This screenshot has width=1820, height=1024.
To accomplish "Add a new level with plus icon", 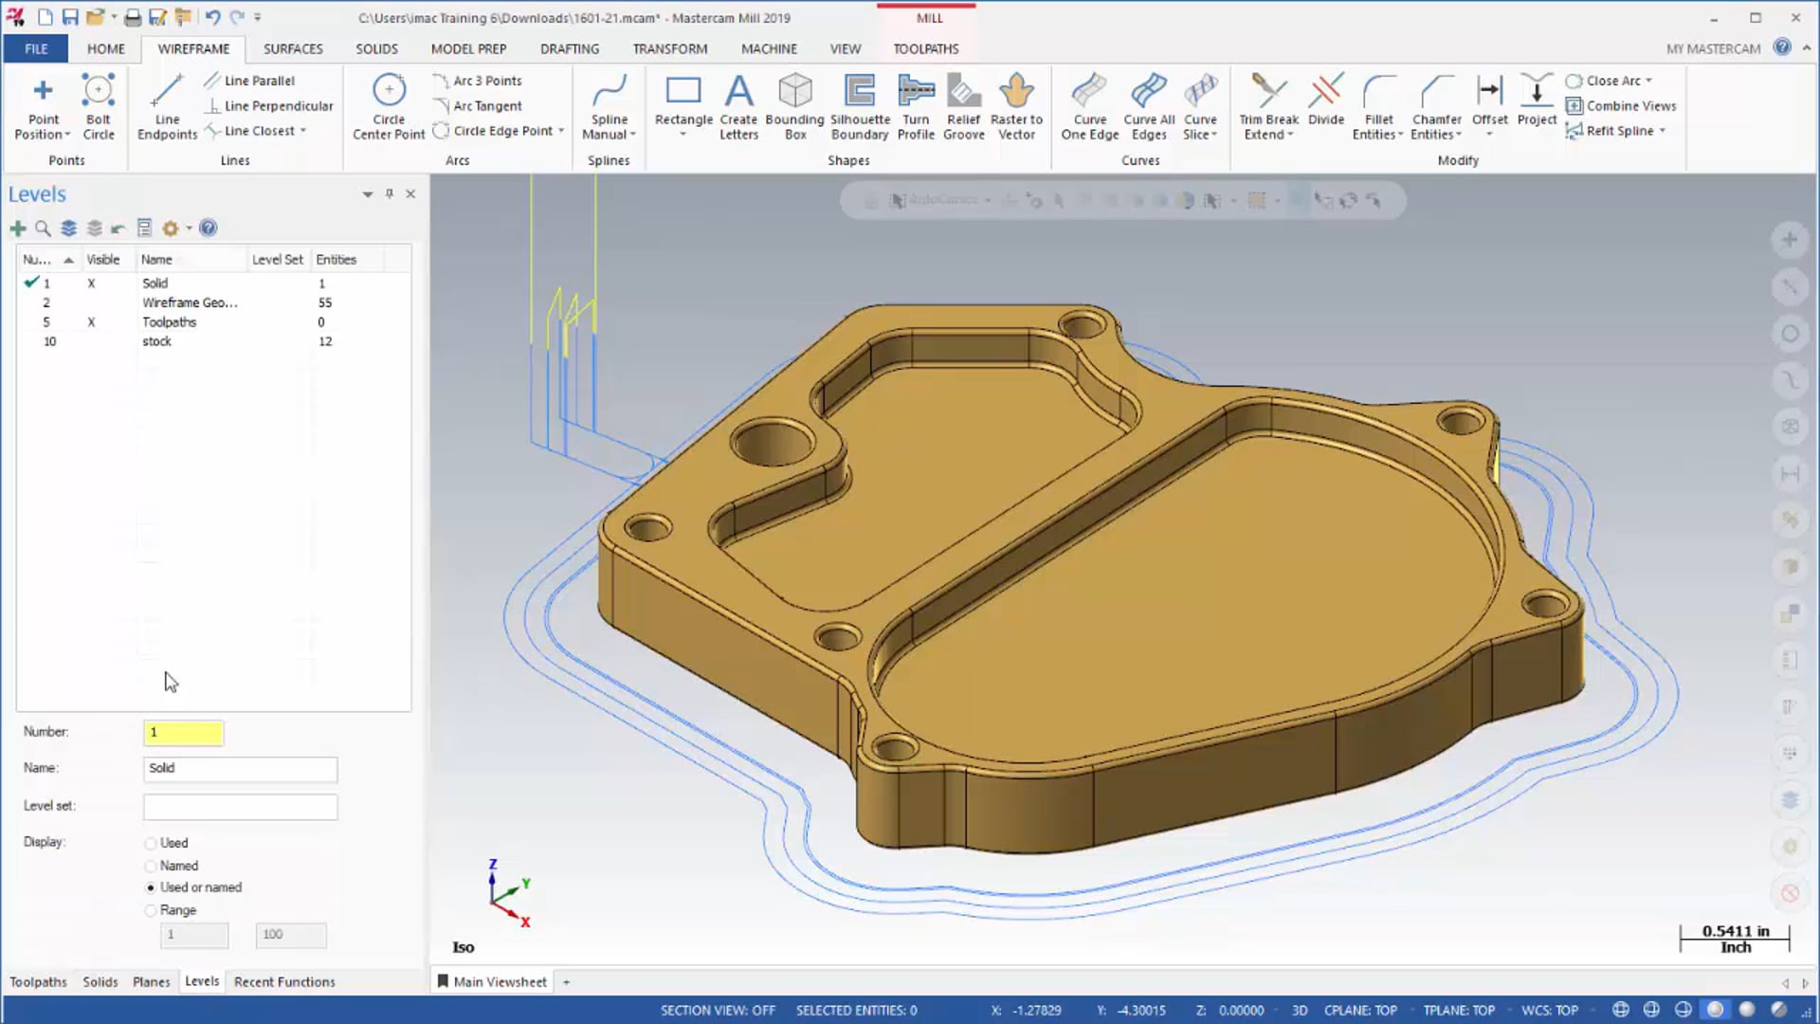I will 18,229.
